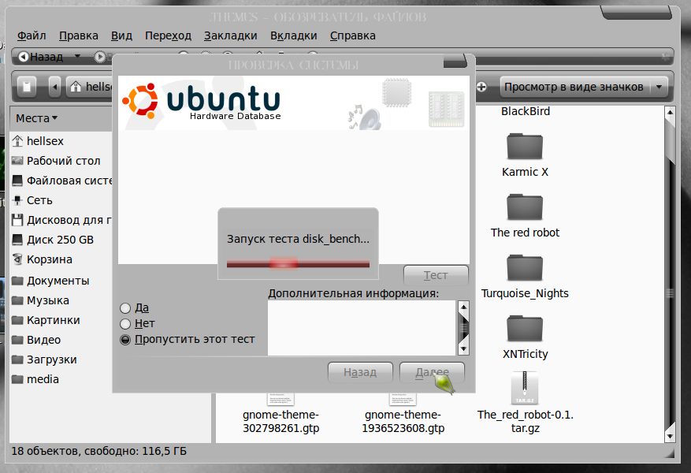Viewport: 691px width, 473px height.
Task: Open the Вид menu
Action: 121,35
